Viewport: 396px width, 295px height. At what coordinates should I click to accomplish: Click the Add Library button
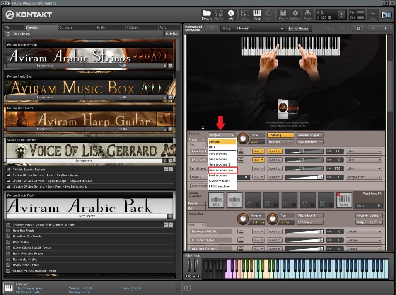click(x=22, y=34)
